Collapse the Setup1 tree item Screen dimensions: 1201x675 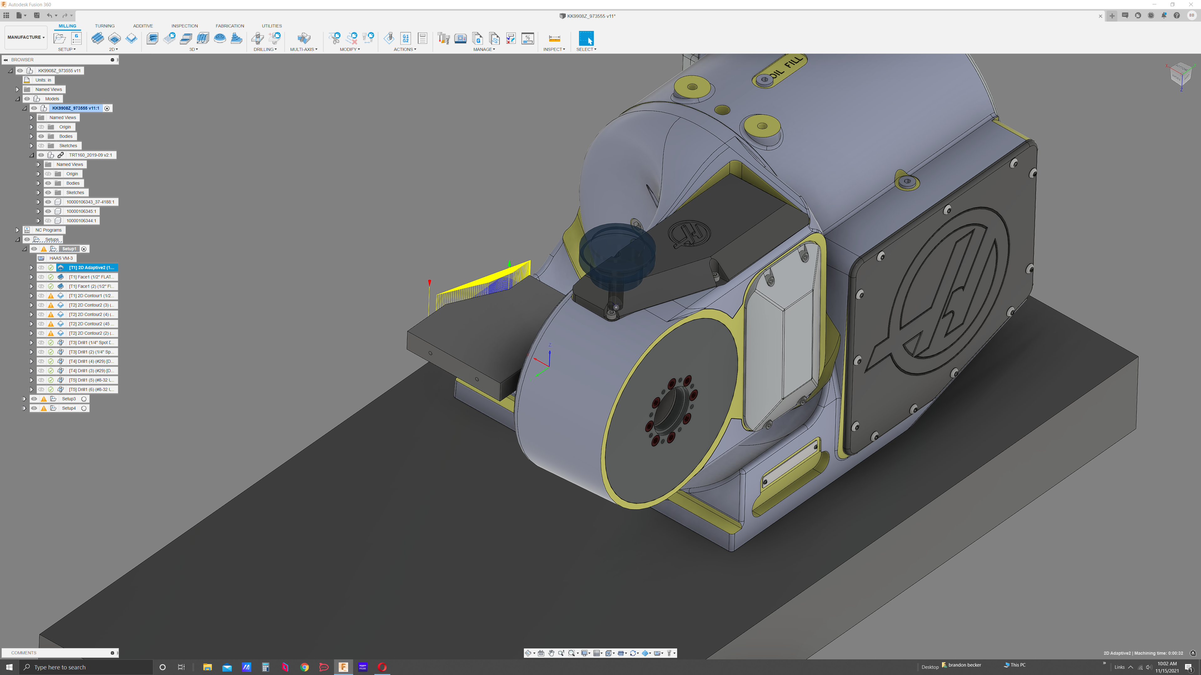(x=25, y=249)
